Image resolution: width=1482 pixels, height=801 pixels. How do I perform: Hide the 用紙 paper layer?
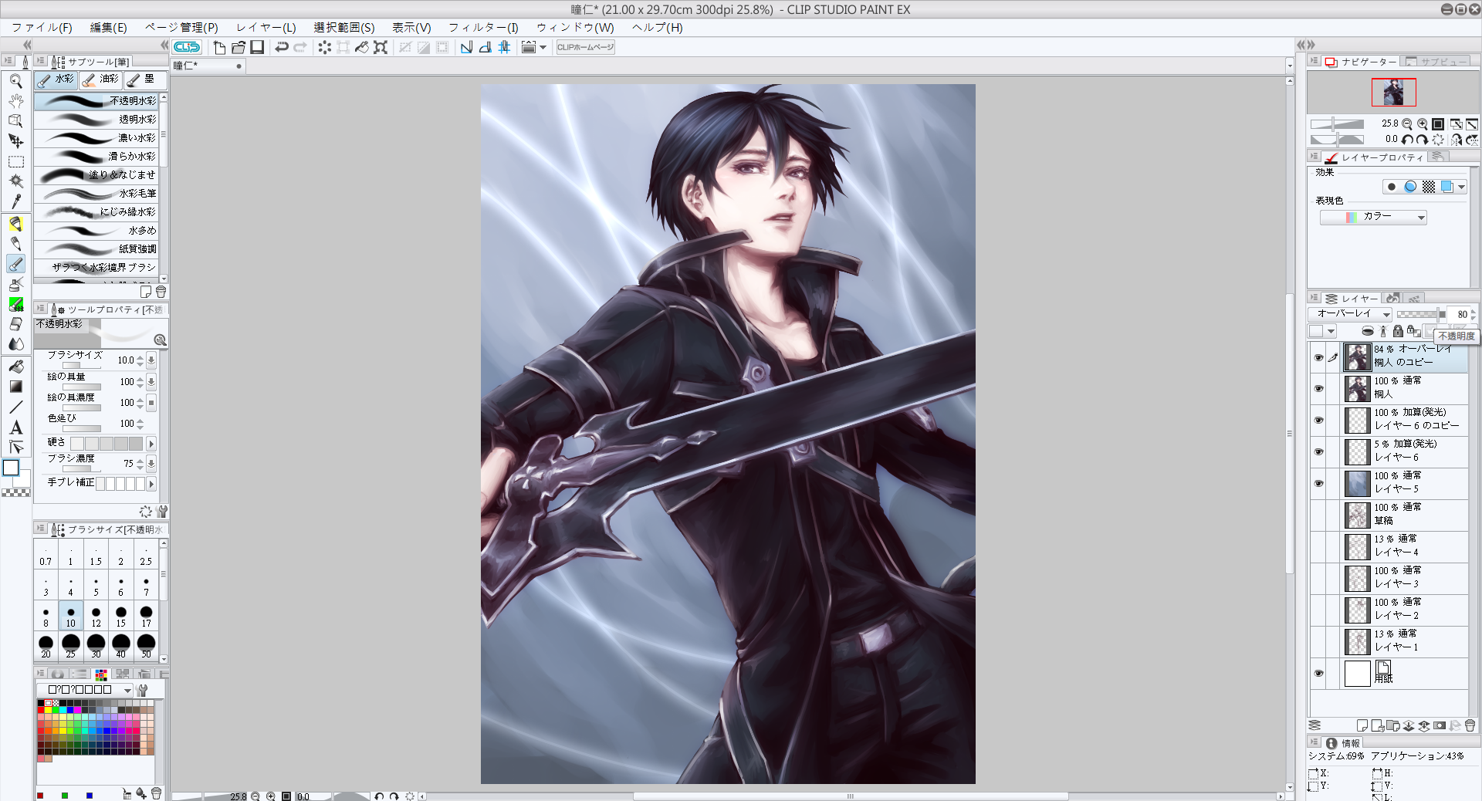coord(1318,673)
